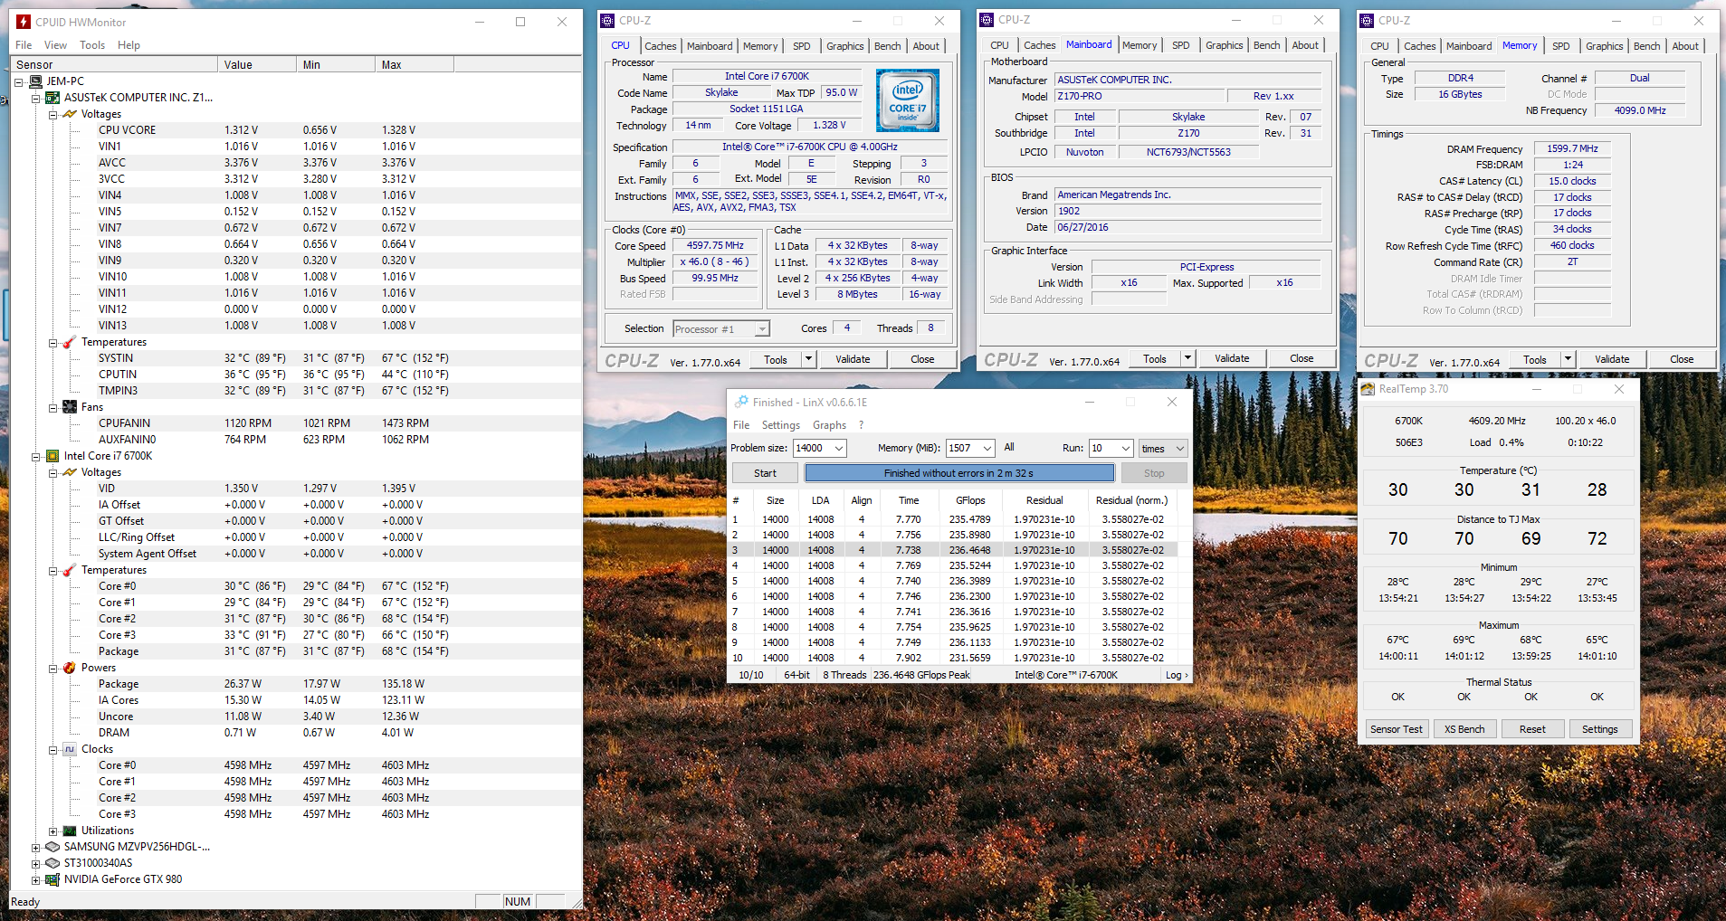Open the Problem size dropdown in LinX

[839, 448]
